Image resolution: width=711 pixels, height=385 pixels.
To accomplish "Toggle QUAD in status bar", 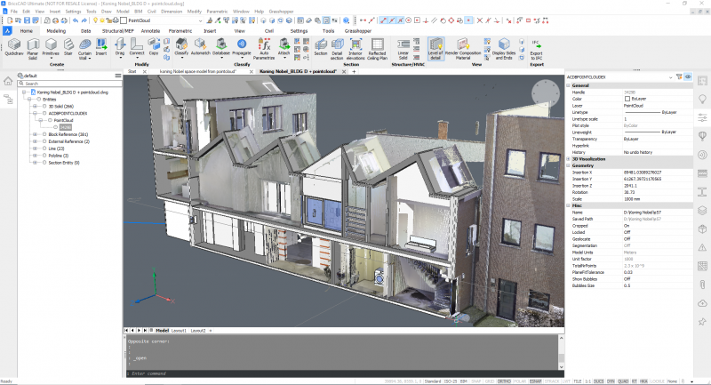I will (x=623, y=381).
